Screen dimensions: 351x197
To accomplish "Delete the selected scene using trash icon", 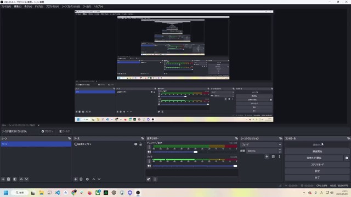I will (9, 179).
